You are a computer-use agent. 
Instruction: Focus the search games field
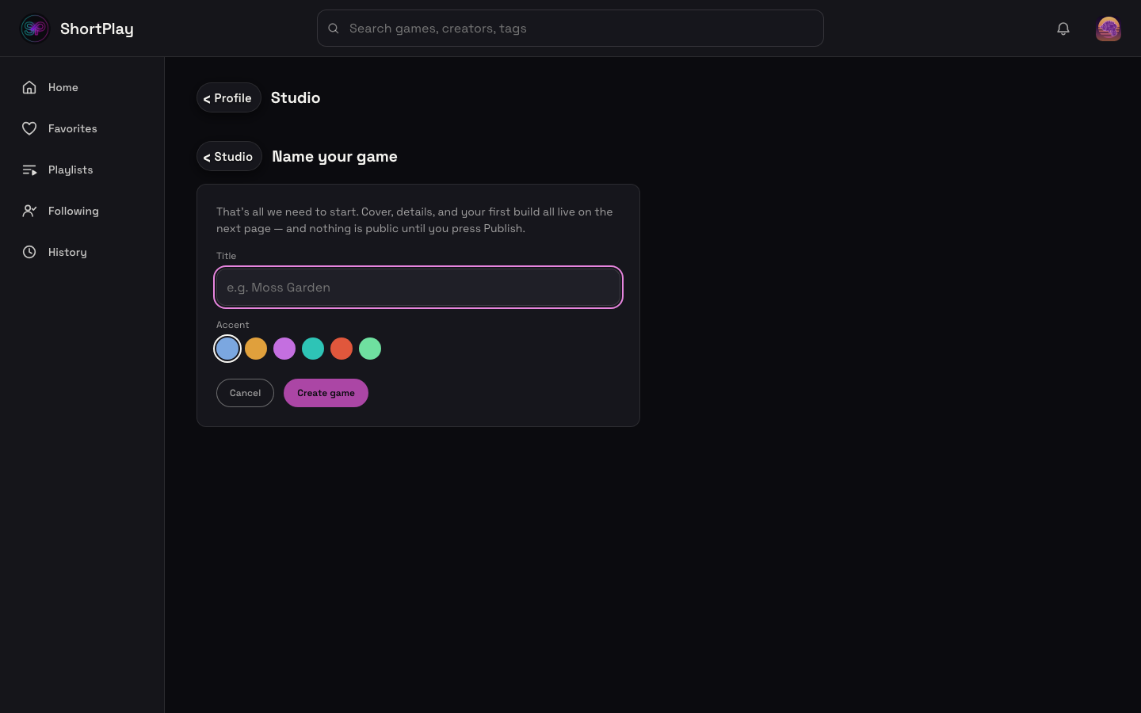pyautogui.click(x=570, y=29)
